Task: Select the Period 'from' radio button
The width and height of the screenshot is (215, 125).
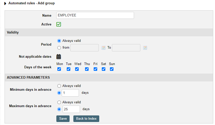Action: click(59, 48)
